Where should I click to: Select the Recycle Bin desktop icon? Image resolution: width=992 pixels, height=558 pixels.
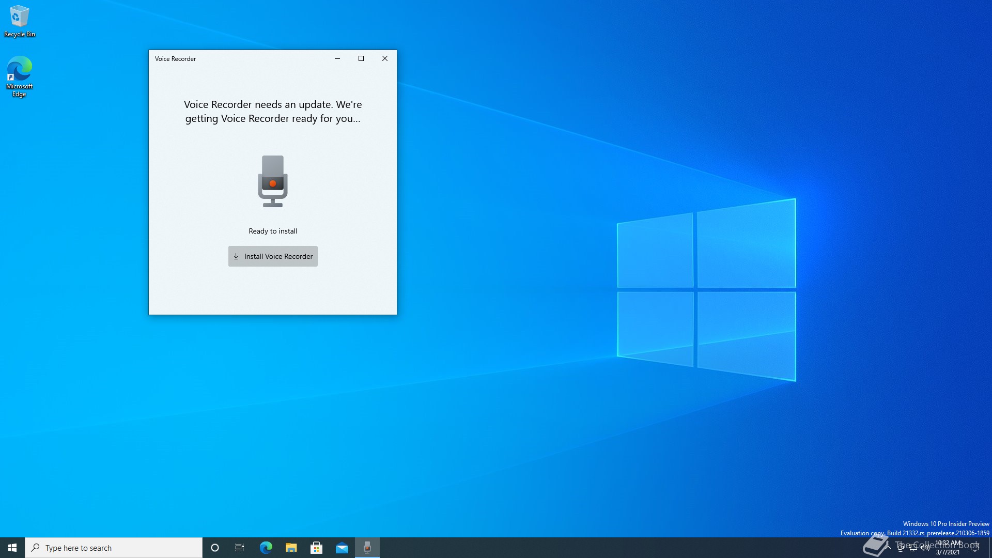pos(19,22)
